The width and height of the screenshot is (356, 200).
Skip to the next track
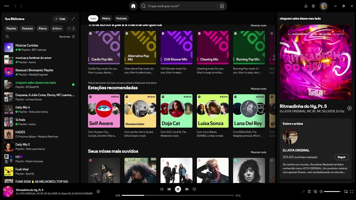[187, 189]
